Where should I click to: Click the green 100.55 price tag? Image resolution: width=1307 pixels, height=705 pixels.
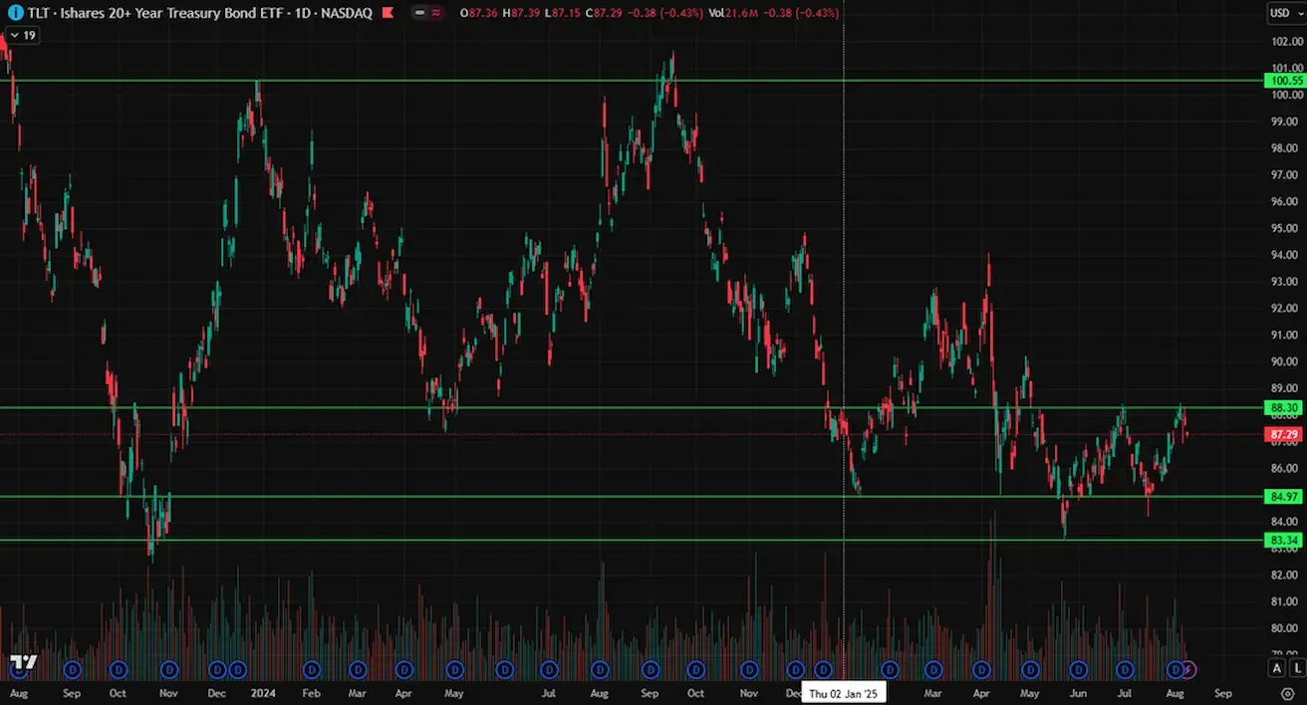pyautogui.click(x=1284, y=81)
